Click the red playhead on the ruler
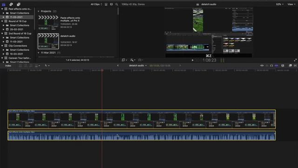This screenshot has width=298, height=168. click(x=102, y=70)
